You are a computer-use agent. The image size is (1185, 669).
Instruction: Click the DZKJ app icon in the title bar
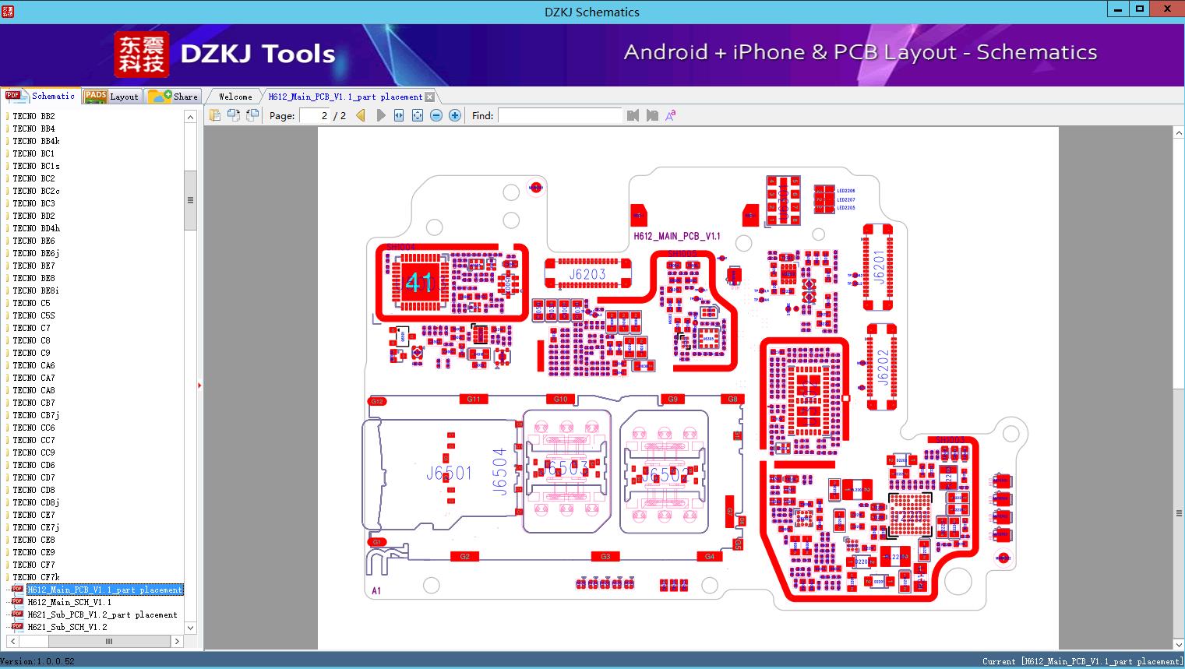(9, 11)
